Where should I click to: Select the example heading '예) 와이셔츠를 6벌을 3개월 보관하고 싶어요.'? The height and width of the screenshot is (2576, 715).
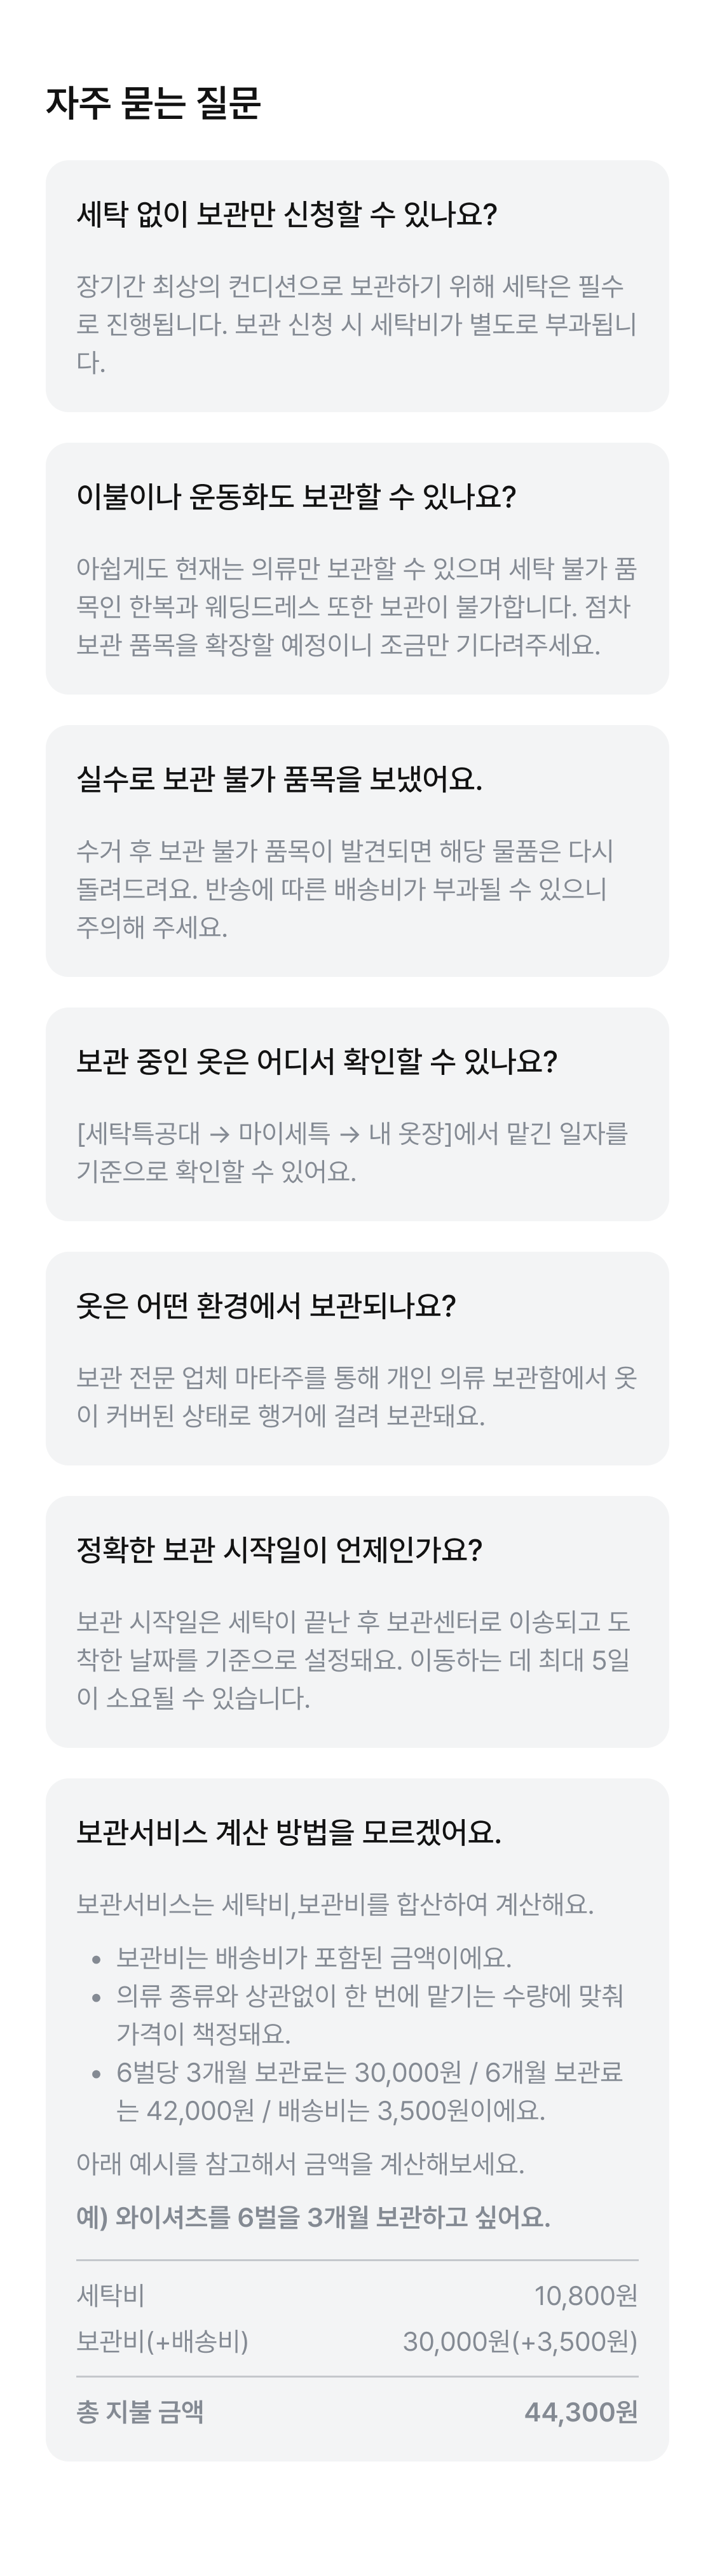313,2217
